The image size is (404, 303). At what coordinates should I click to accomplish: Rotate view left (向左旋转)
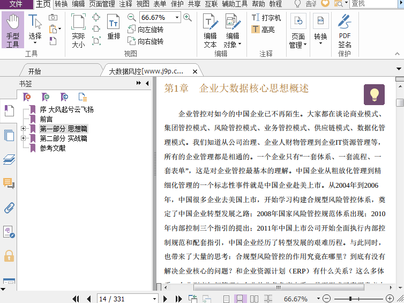tap(146, 29)
